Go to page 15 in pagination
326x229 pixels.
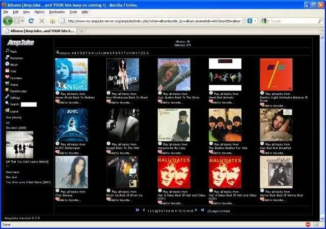pos(192,211)
